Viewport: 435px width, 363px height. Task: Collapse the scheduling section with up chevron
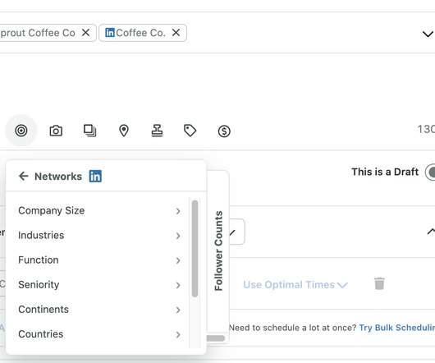click(x=431, y=231)
